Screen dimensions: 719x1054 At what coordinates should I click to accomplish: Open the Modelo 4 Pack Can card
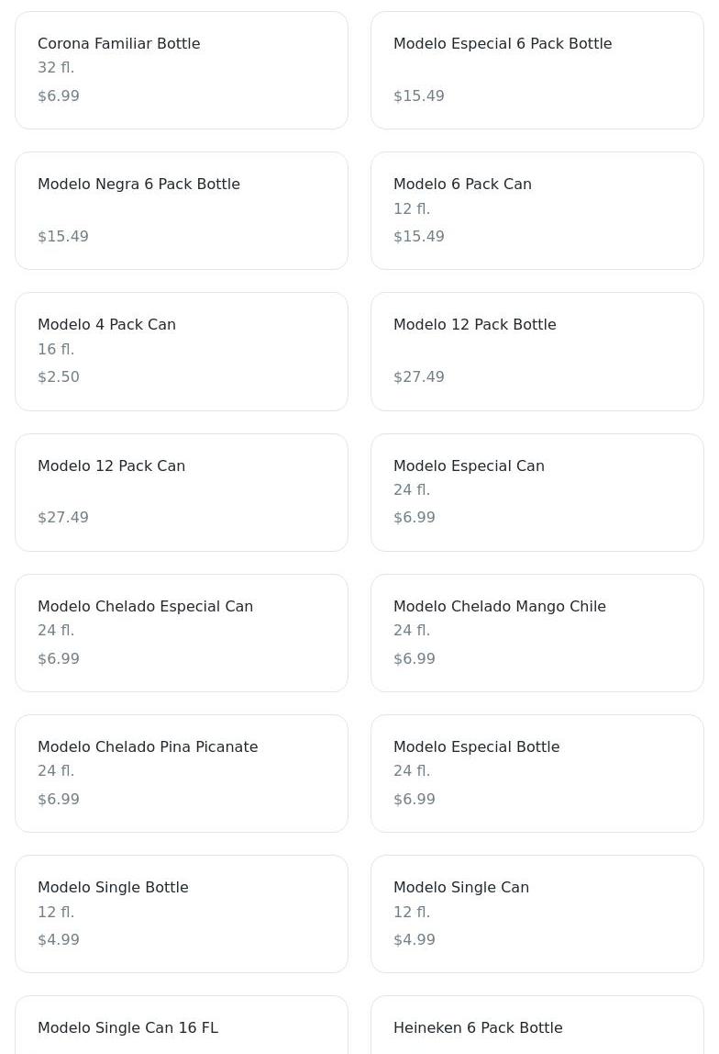coord(182,352)
